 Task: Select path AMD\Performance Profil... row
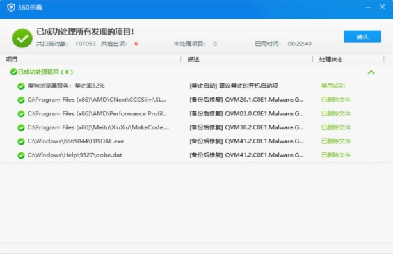click(97, 113)
